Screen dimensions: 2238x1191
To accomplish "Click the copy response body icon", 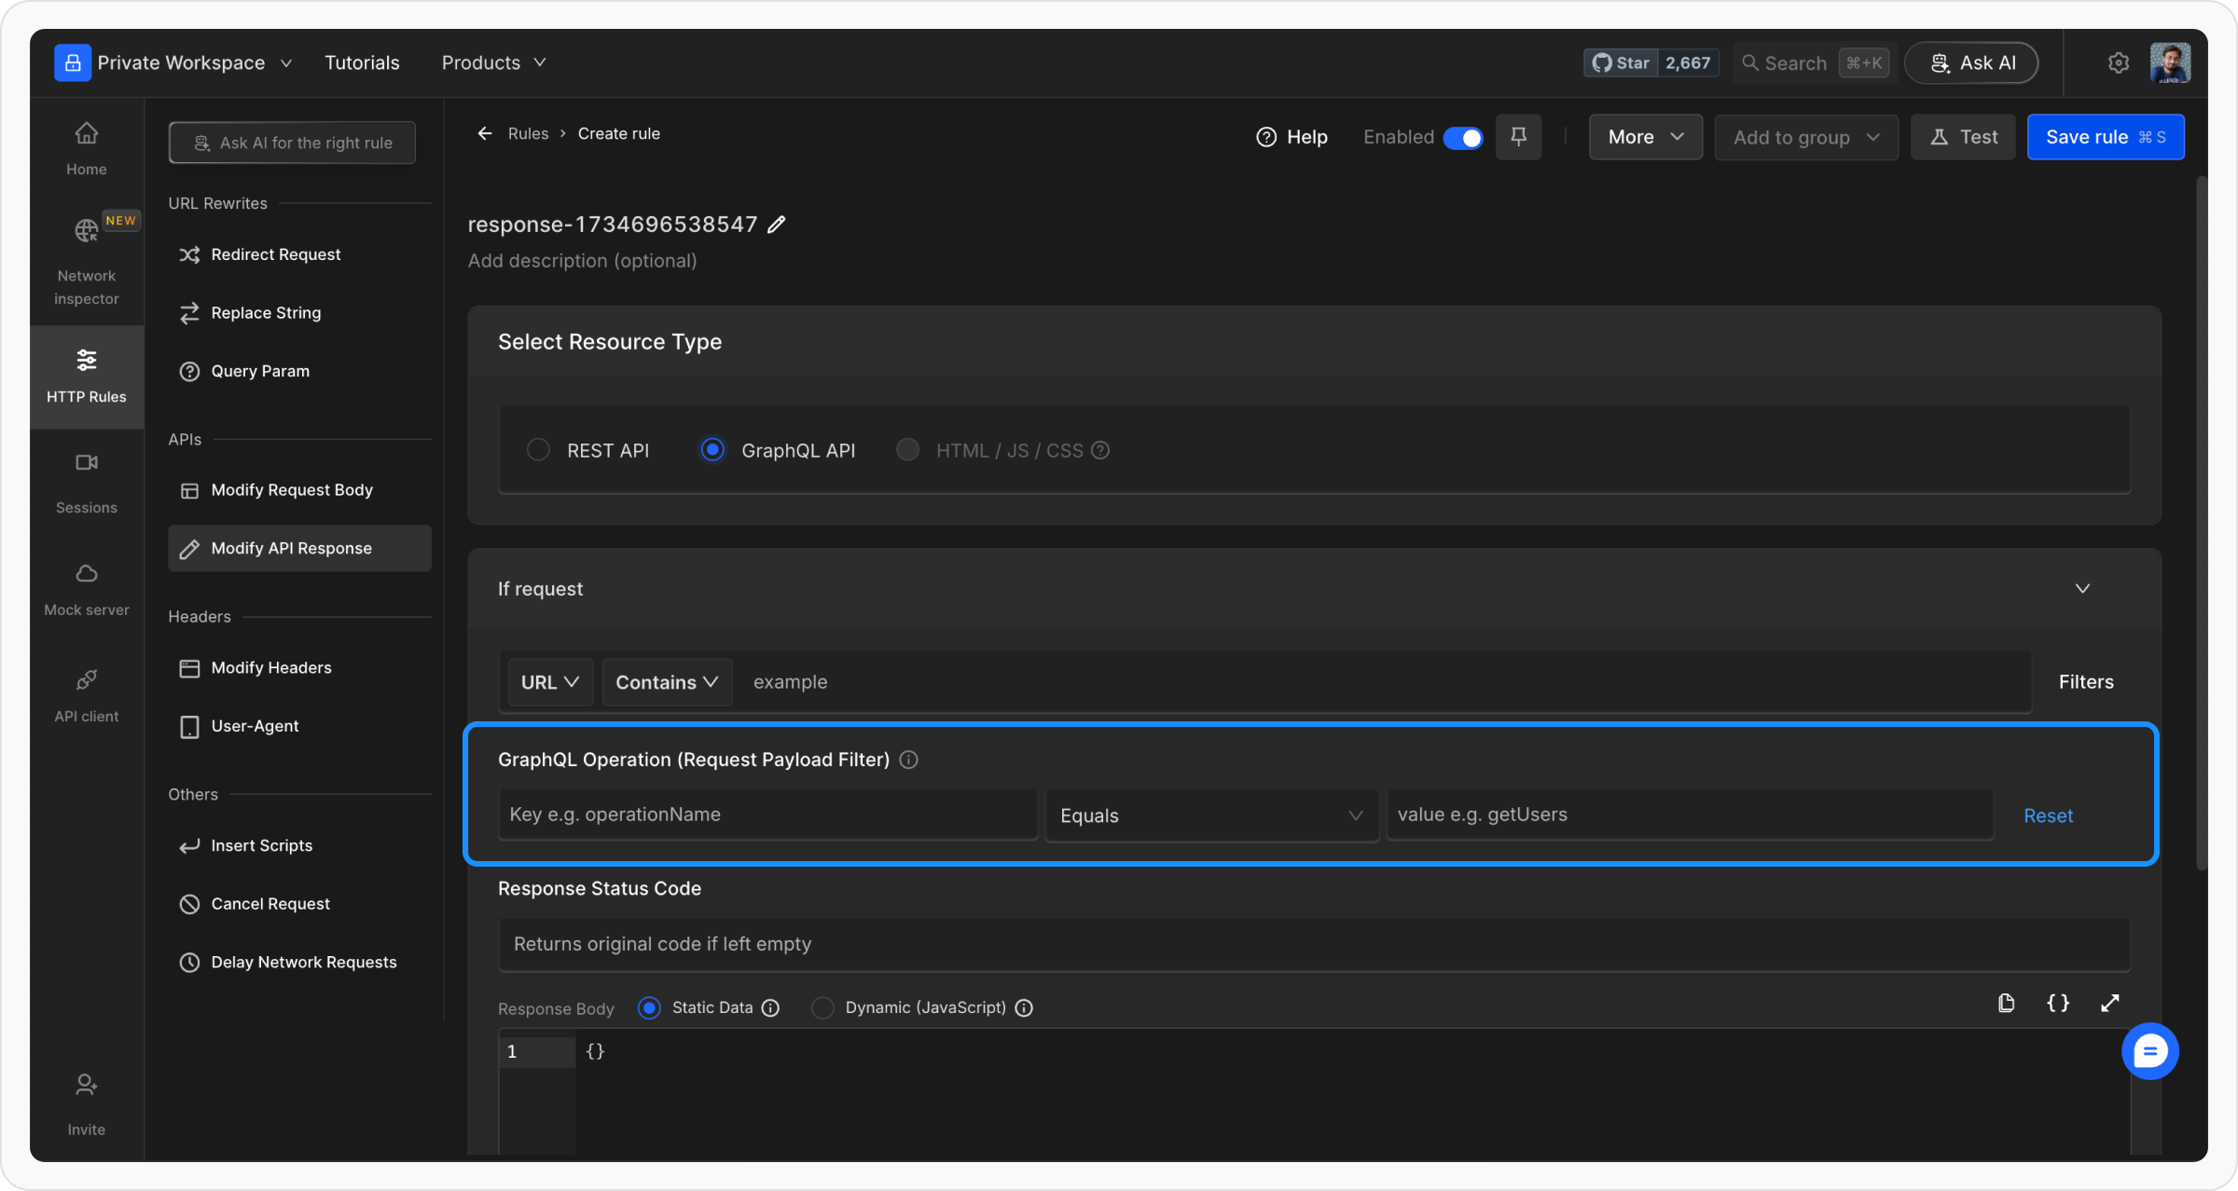I will coord(2006,1003).
